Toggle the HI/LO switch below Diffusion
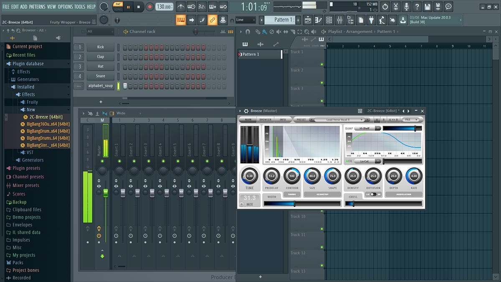501x282 pixels. click(373, 194)
